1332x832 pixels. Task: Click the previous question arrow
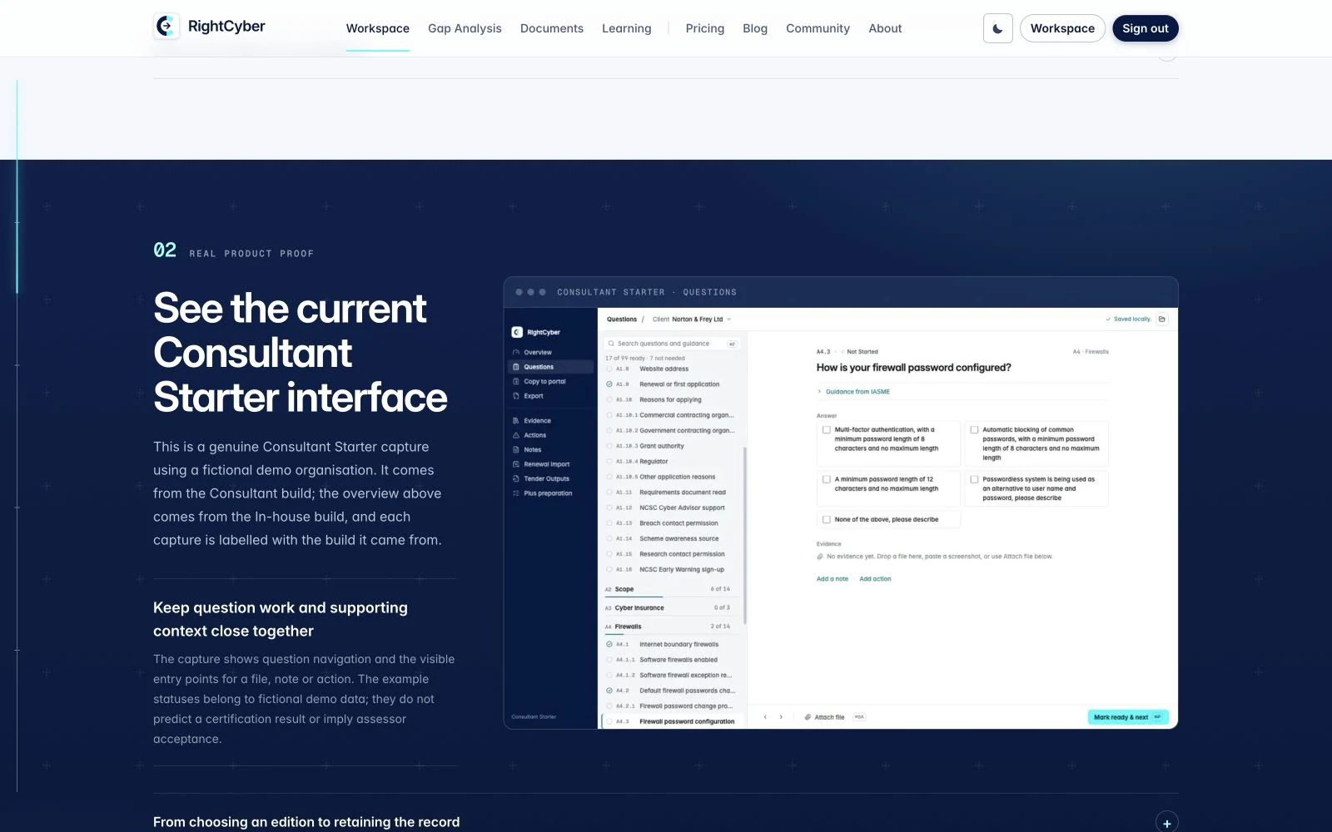[765, 716]
